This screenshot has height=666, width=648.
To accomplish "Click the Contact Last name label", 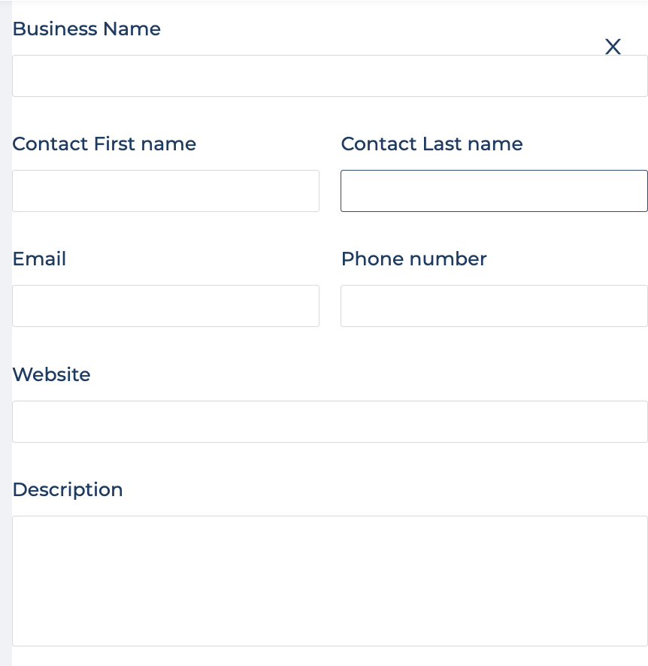I will click(x=431, y=144).
